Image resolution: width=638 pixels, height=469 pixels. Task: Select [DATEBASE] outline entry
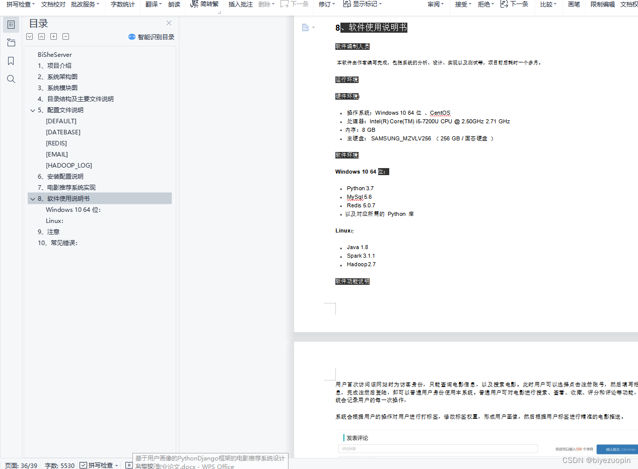coord(63,132)
